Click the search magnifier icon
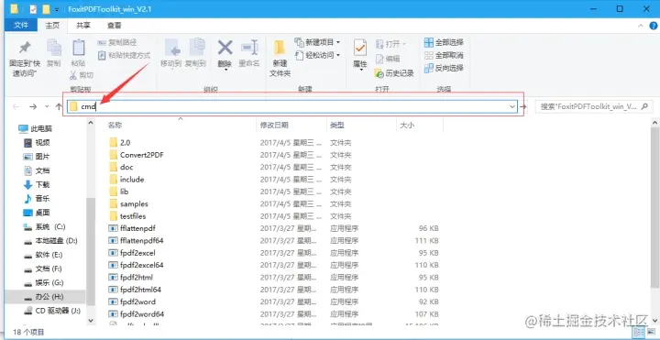 (x=644, y=107)
